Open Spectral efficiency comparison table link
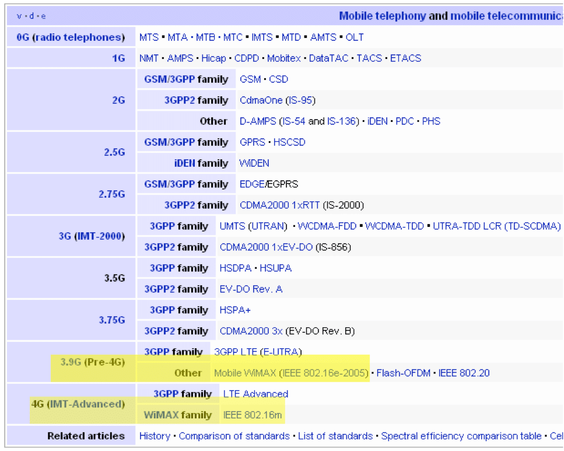The image size is (564, 451). click(x=461, y=435)
